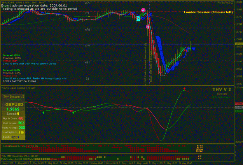The height and width of the screenshot is (165, 243).
Task: Click the THV EA smiley icon top right
Action: pos(232,3)
